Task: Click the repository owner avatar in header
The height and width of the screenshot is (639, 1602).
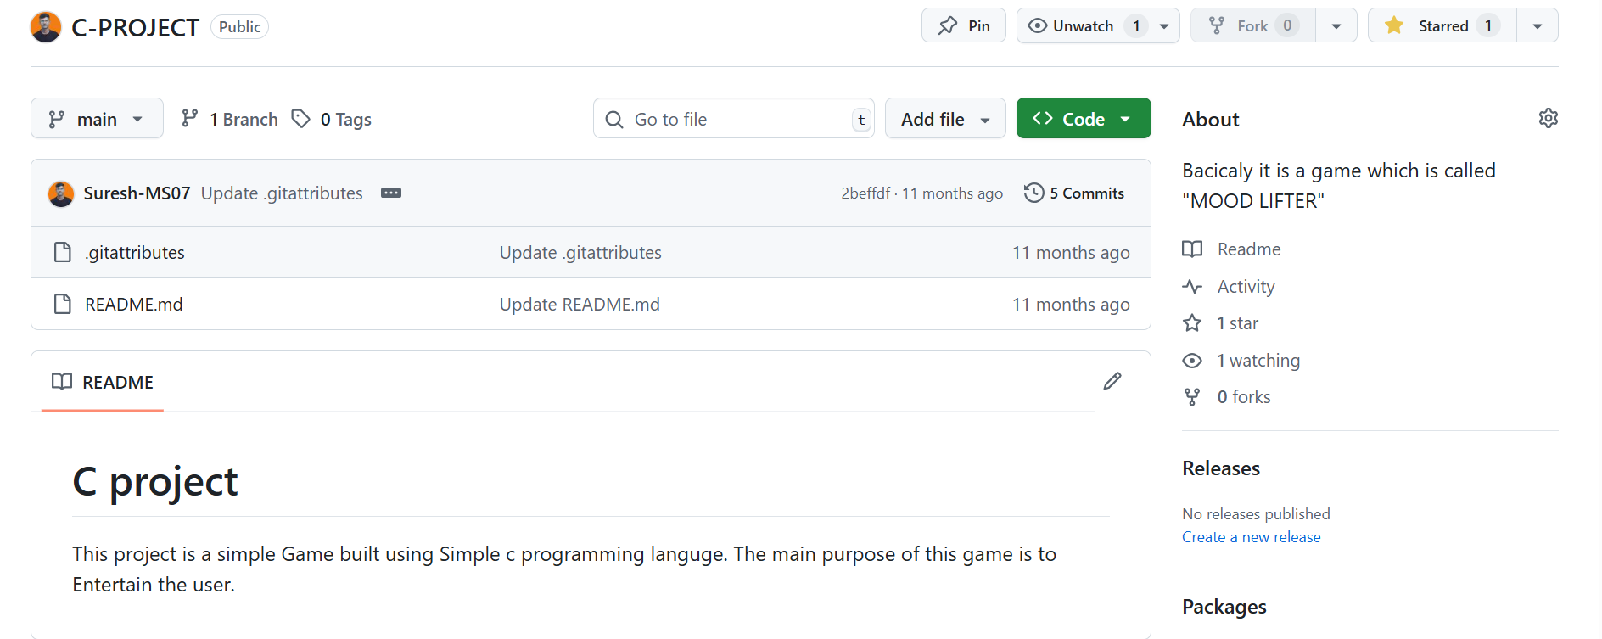Action: pos(46,27)
